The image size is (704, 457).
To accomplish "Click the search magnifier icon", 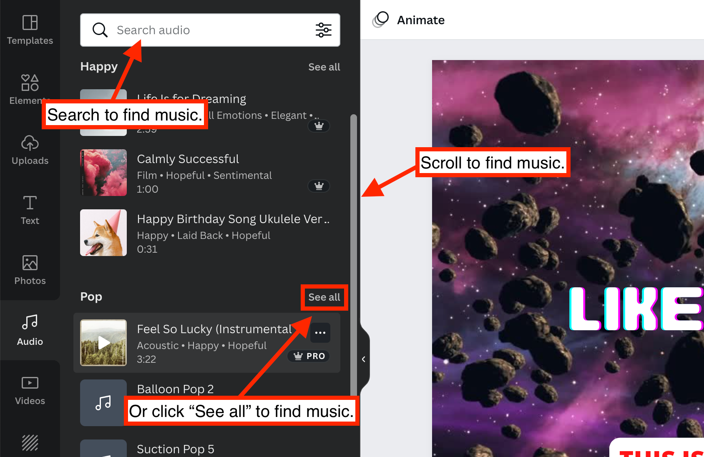I will coord(100,30).
